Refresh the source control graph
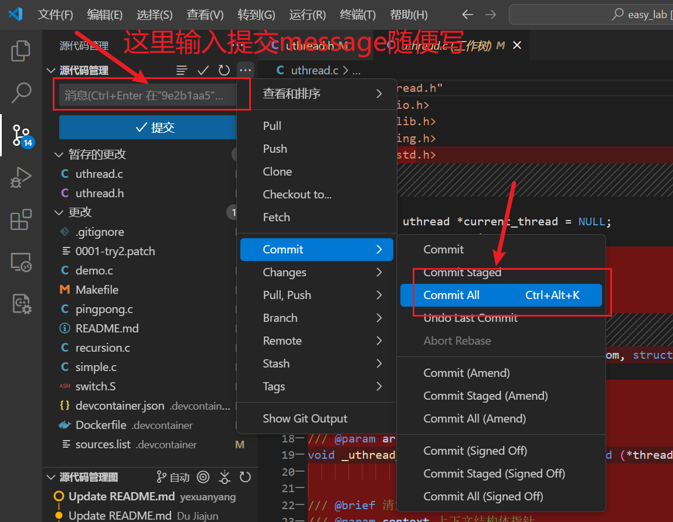This screenshot has width=673, height=522. point(245,477)
